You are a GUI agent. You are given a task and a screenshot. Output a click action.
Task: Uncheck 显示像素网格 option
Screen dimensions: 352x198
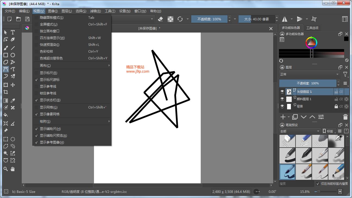click(x=72, y=114)
